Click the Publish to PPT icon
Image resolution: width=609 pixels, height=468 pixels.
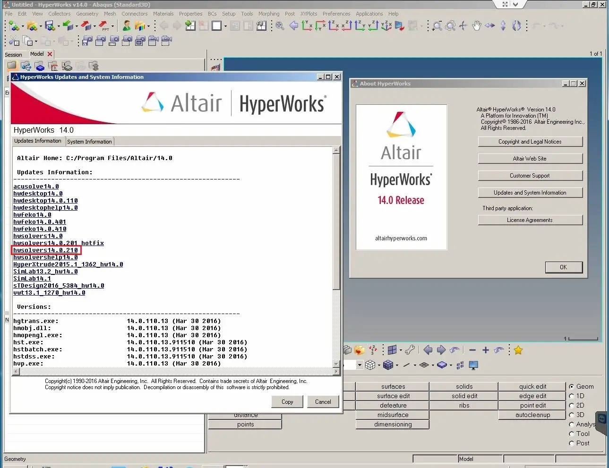103,26
